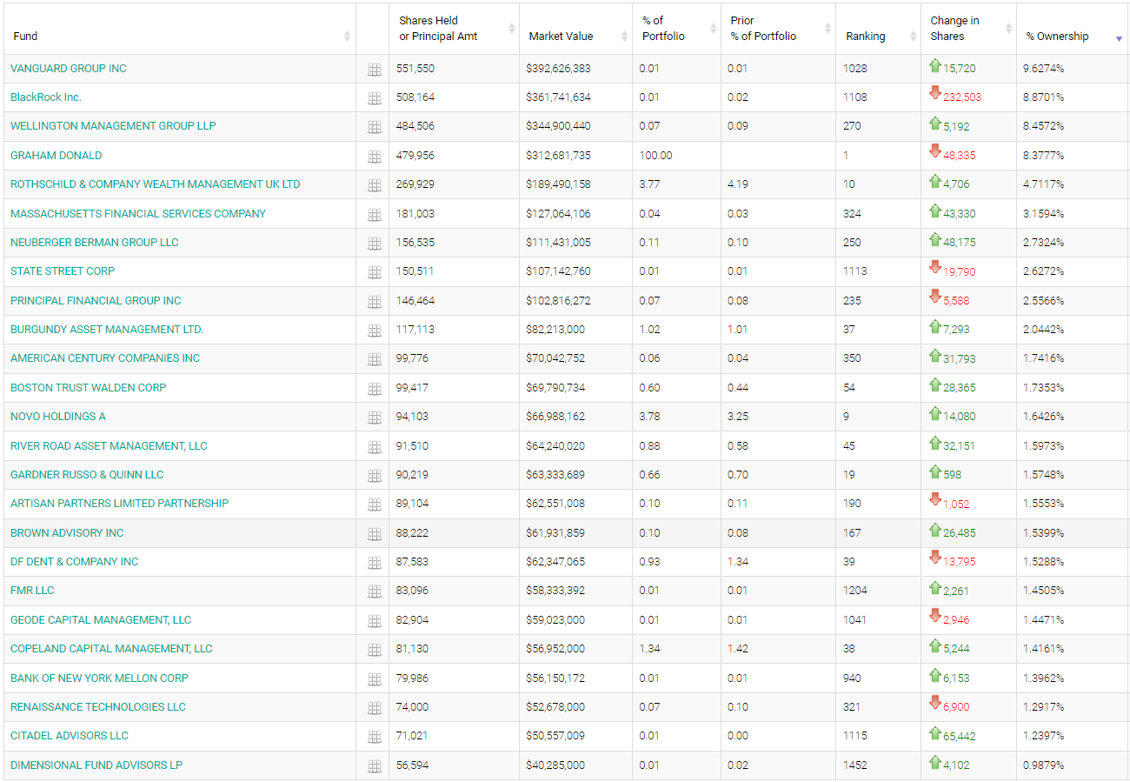Open grid icon for ROTHSCHILD & COMPANY row
Viewport: 1130px width, 782px height.
click(x=375, y=185)
